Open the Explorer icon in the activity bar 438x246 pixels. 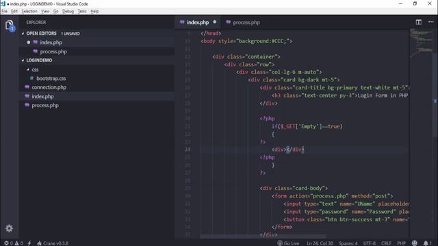10,25
